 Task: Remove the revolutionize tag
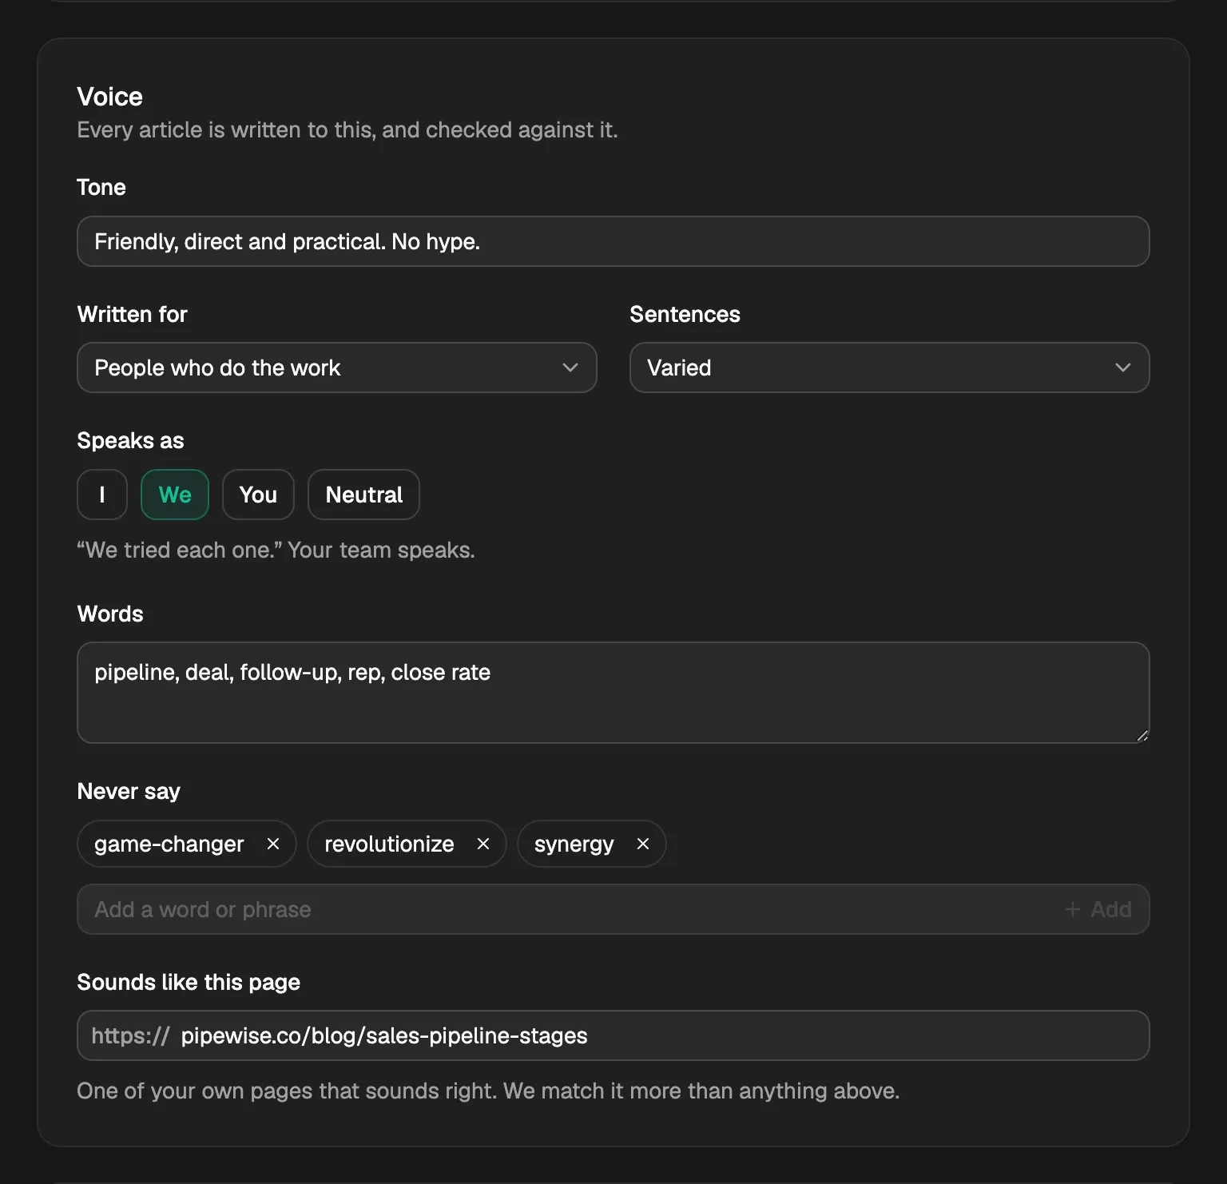(x=483, y=844)
